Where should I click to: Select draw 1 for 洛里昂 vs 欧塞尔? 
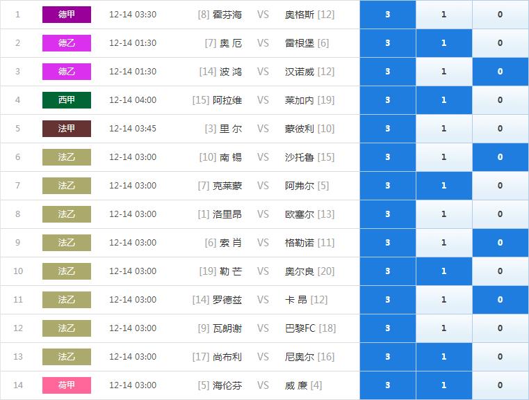pyautogui.click(x=444, y=214)
